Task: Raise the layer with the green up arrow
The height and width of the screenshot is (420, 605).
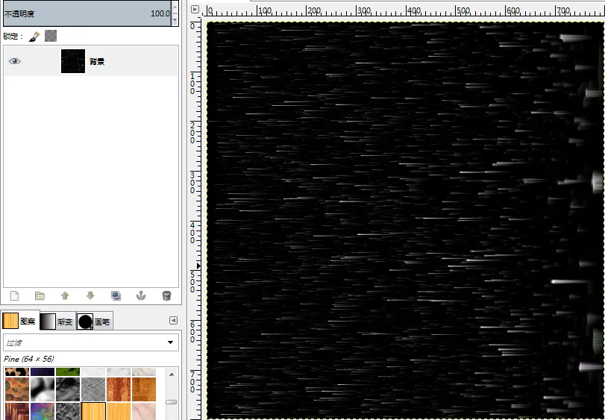Action: click(x=65, y=296)
